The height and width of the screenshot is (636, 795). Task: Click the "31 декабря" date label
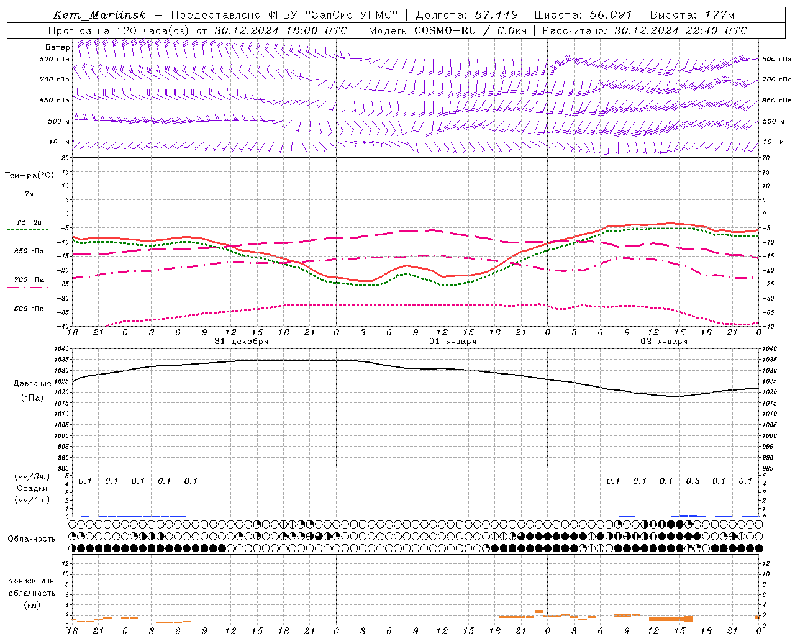coord(241,342)
